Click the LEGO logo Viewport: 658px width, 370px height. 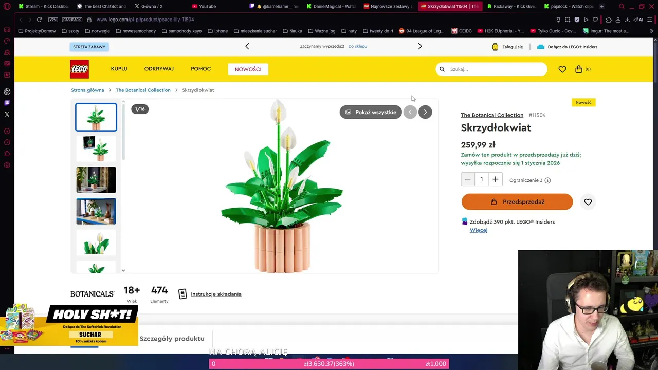[79, 69]
